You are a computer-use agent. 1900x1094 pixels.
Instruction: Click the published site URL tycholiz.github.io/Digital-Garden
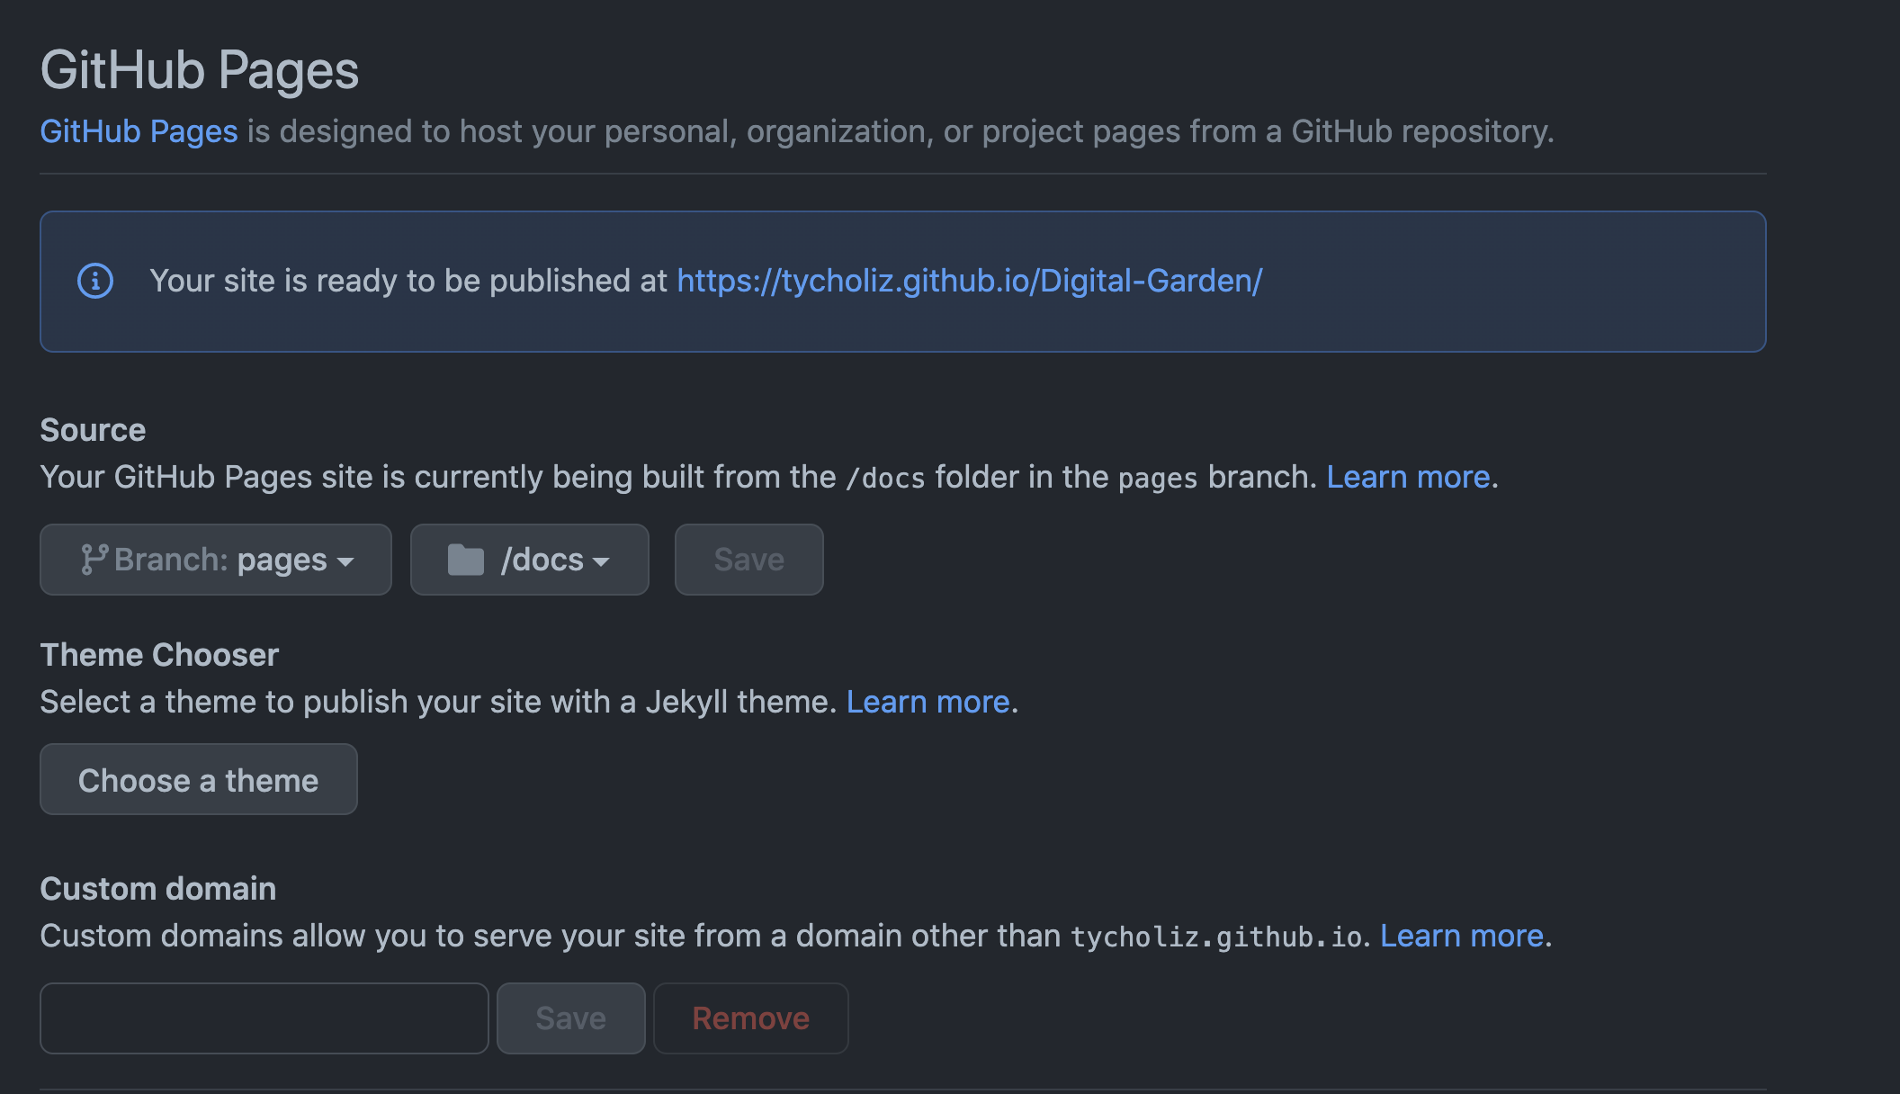click(x=968, y=281)
